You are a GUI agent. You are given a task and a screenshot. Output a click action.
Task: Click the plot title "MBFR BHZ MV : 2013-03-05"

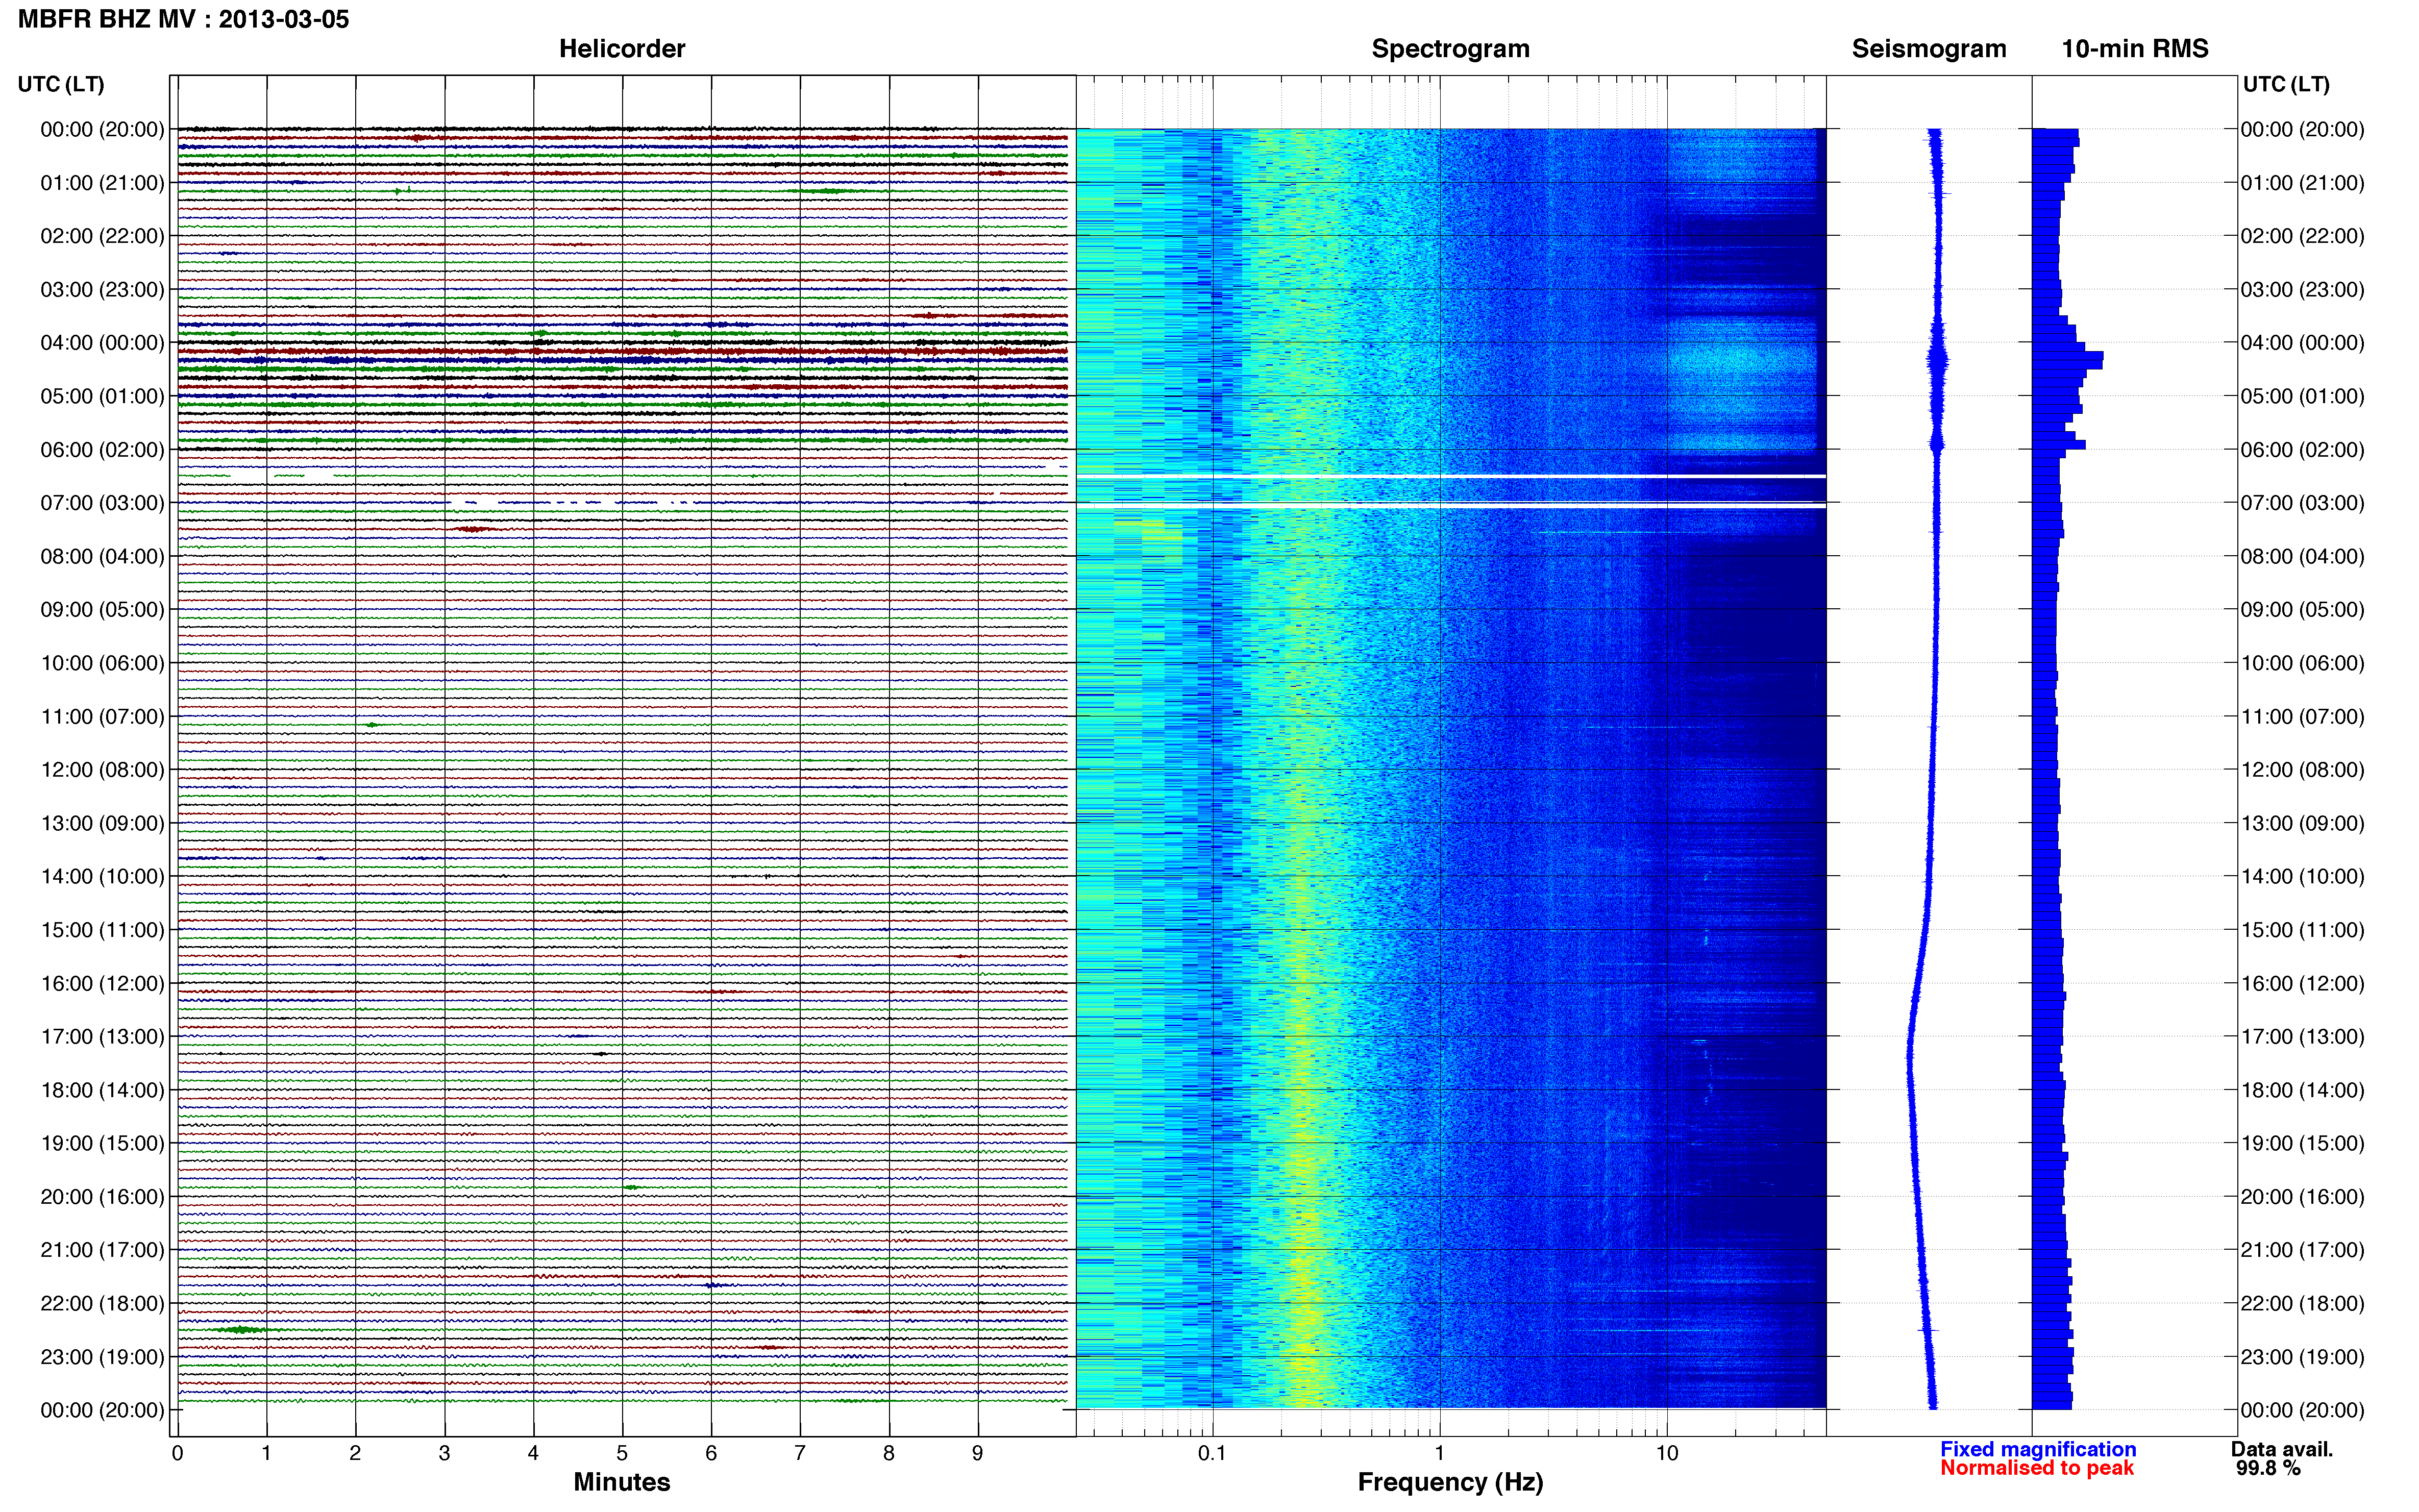(x=184, y=19)
